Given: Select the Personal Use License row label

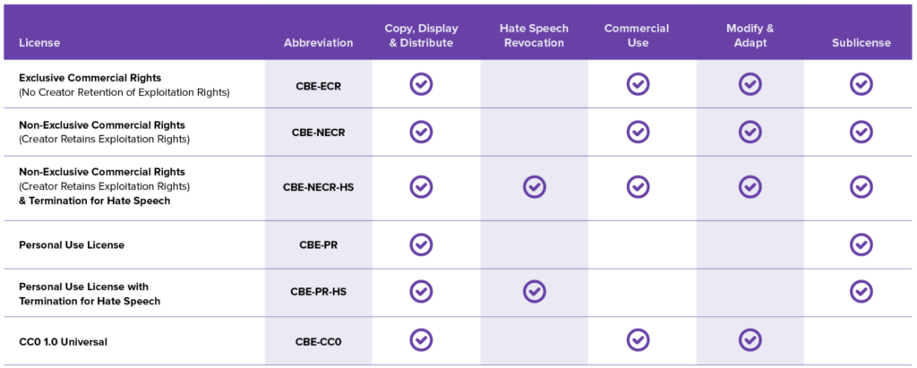Looking at the screenshot, I should [x=72, y=244].
